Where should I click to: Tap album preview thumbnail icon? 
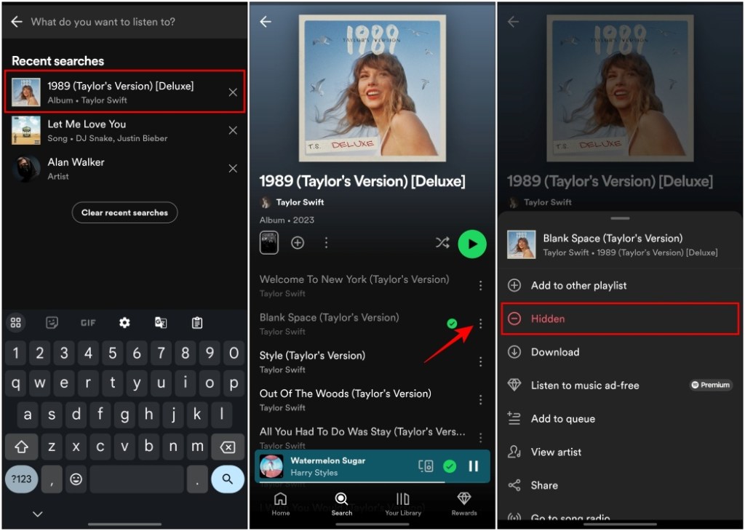pyautogui.click(x=269, y=243)
